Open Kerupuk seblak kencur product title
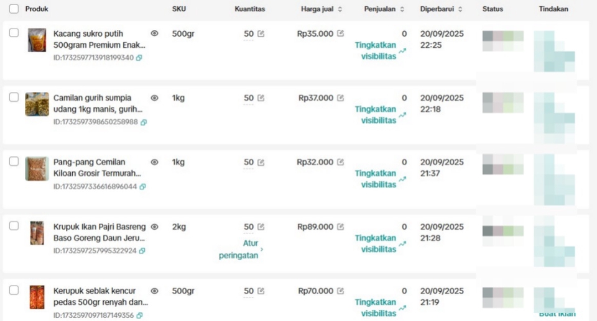 pos(100,297)
